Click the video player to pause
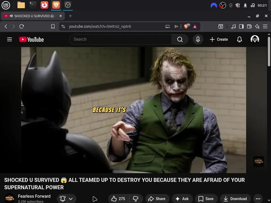 tap(134, 110)
